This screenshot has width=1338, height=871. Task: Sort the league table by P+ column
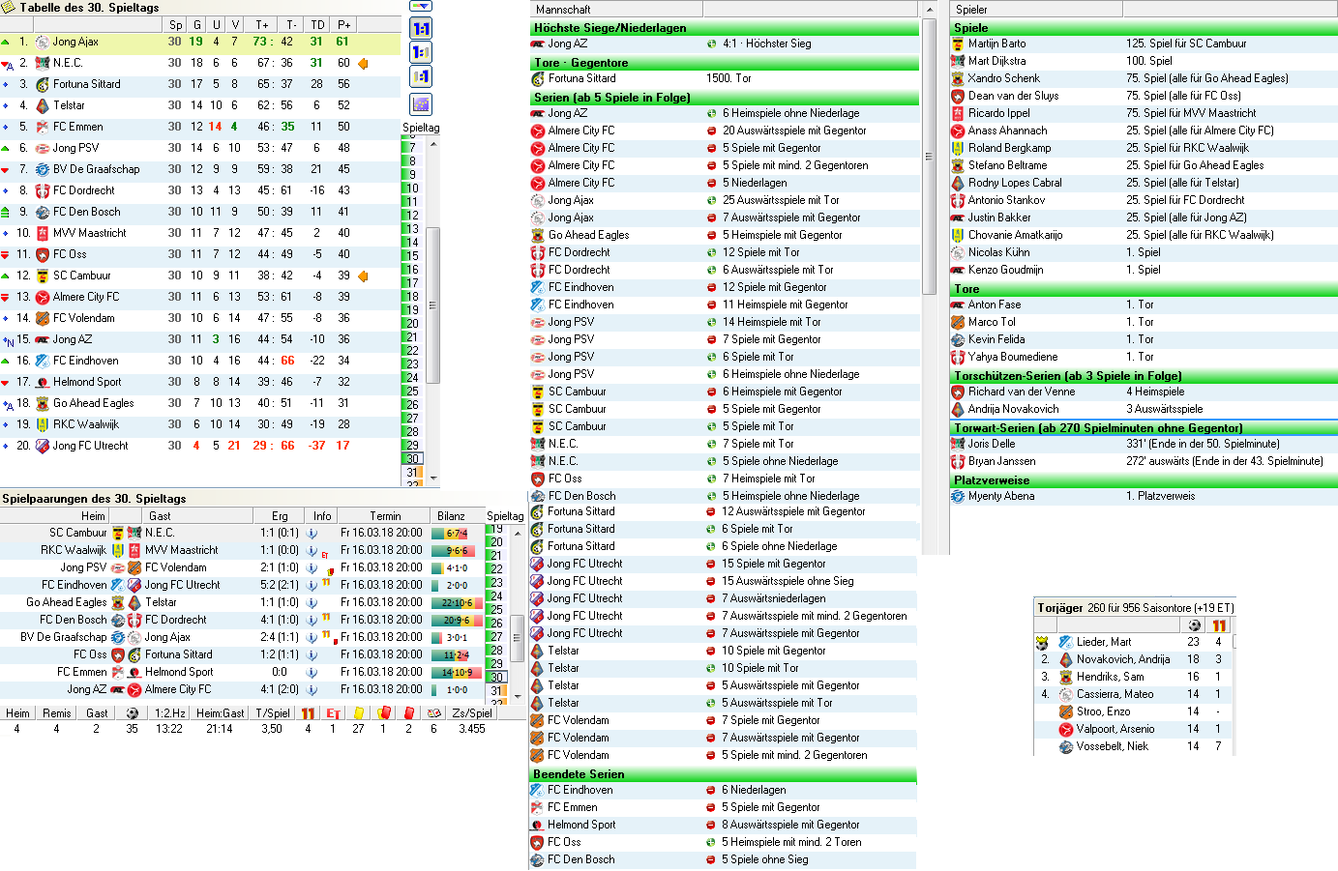343,24
